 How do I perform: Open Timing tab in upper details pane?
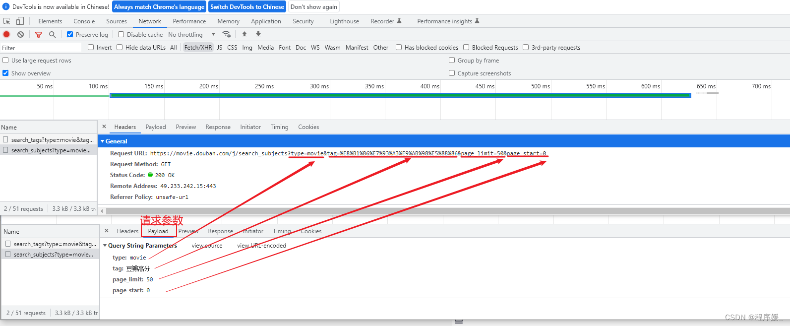pyautogui.click(x=279, y=127)
